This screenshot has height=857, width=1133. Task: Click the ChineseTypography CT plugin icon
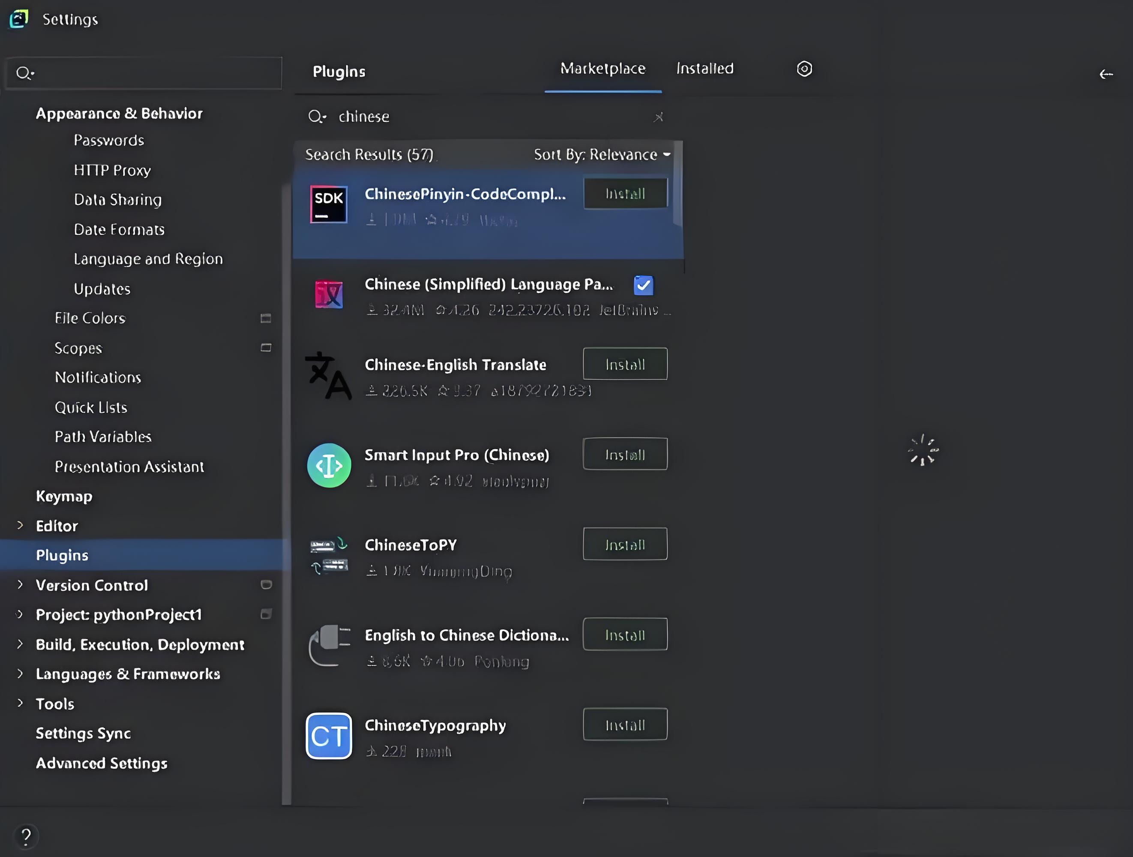pyautogui.click(x=328, y=736)
